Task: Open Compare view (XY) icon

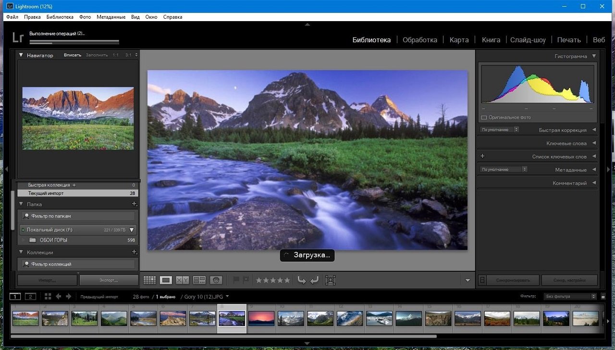Action: tap(183, 280)
